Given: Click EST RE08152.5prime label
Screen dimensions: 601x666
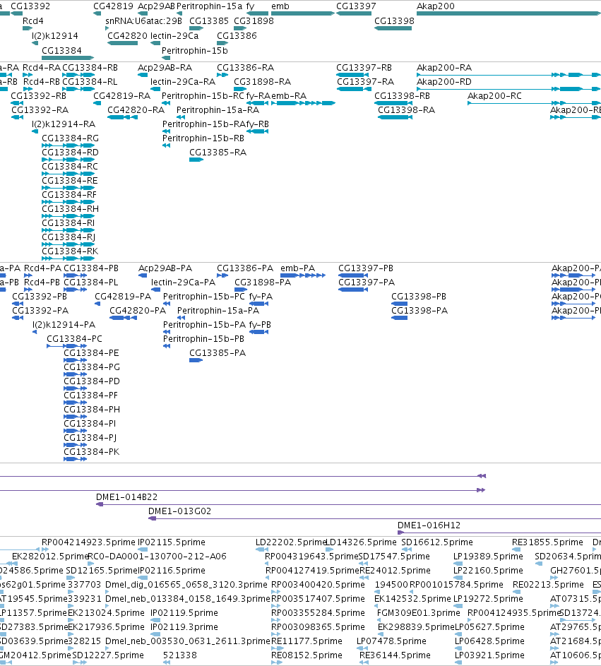Looking at the screenshot, I should (x=307, y=655).
